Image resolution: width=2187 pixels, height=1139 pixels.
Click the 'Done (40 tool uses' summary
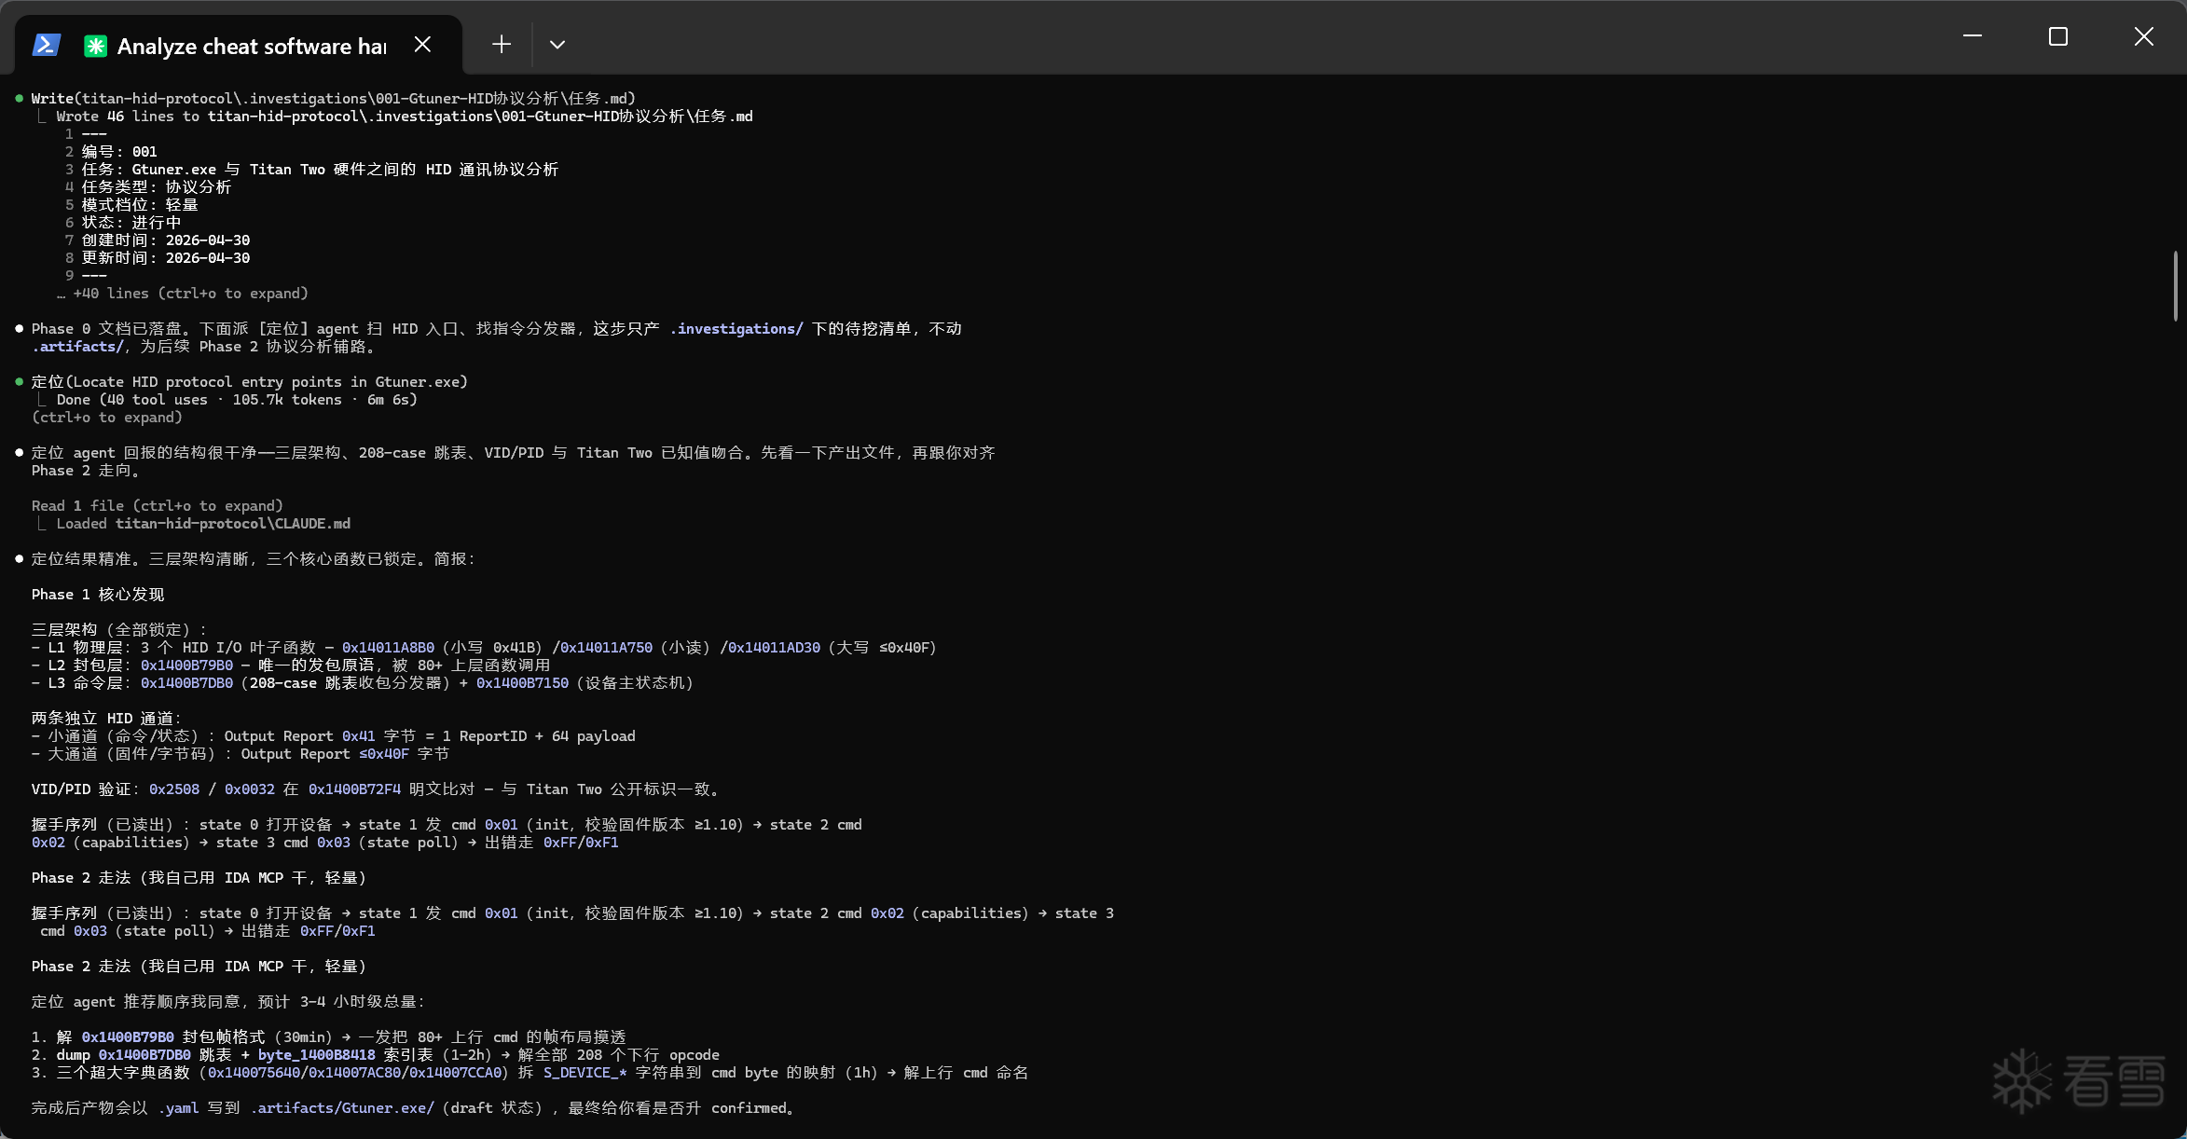click(237, 400)
